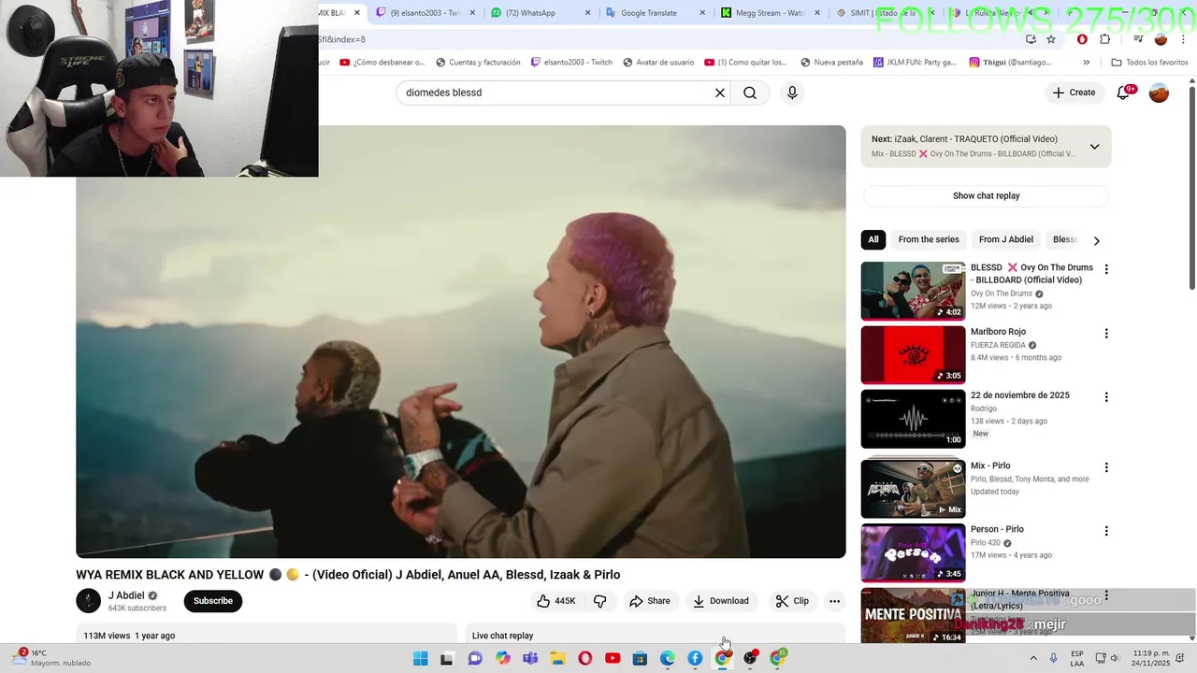The height and width of the screenshot is (673, 1197).
Task: Click the search magnifier button
Action: click(x=750, y=93)
